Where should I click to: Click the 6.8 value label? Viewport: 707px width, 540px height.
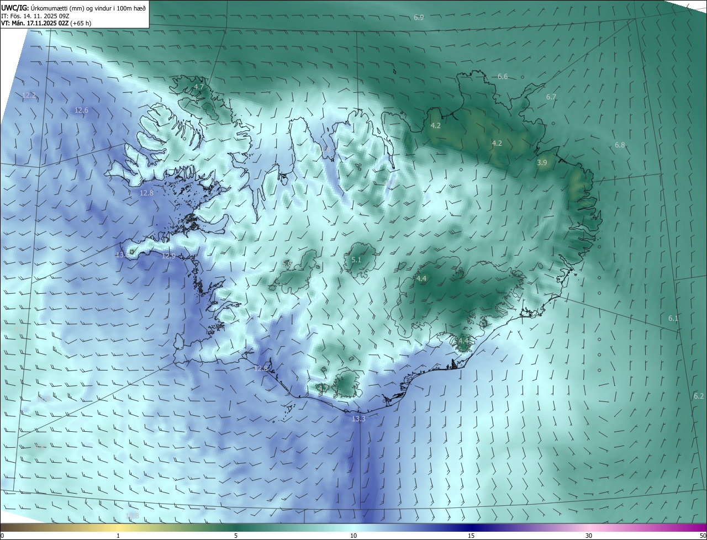[620, 145]
